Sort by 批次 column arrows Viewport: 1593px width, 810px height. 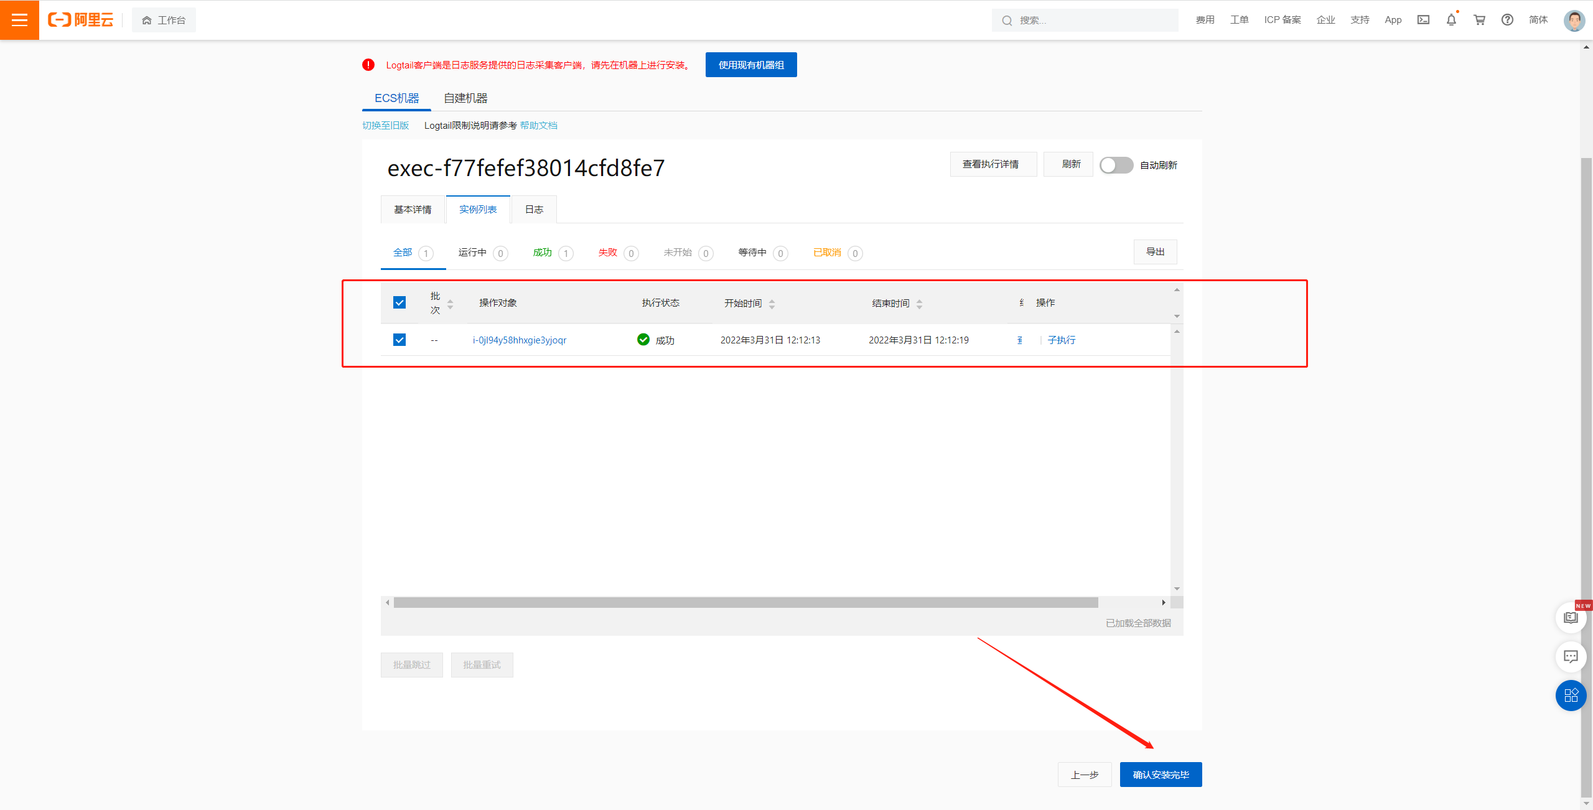pos(450,304)
